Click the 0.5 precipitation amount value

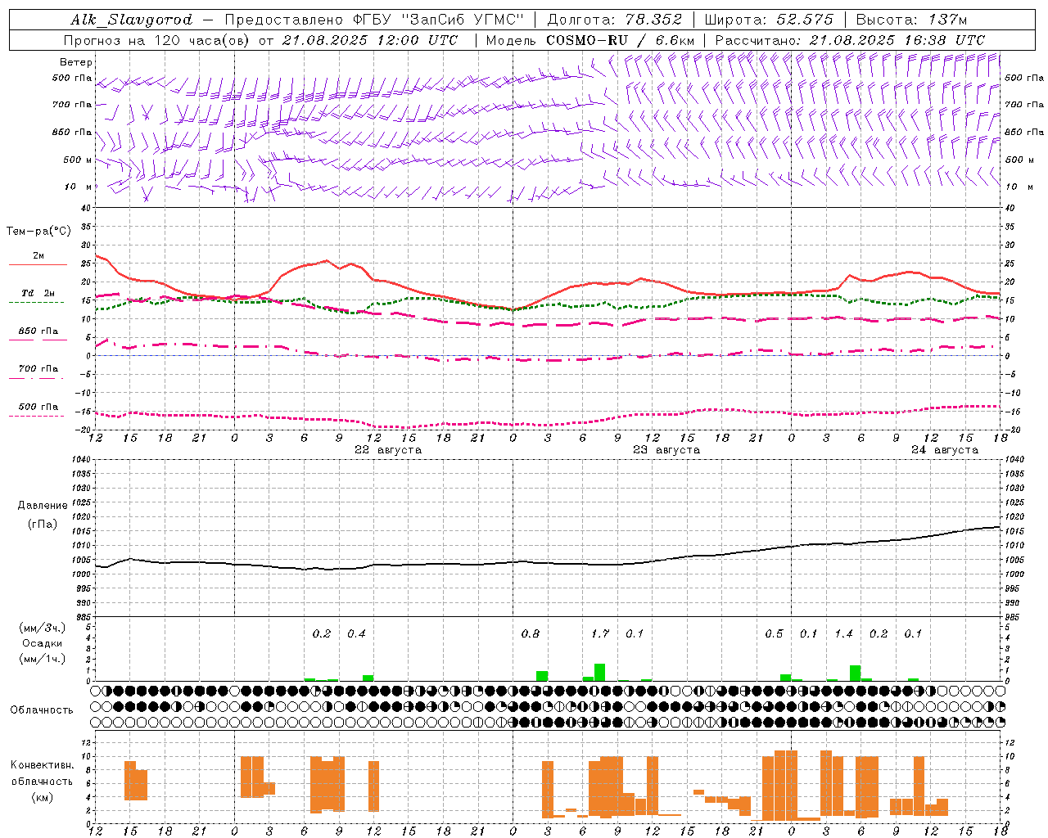[774, 633]
